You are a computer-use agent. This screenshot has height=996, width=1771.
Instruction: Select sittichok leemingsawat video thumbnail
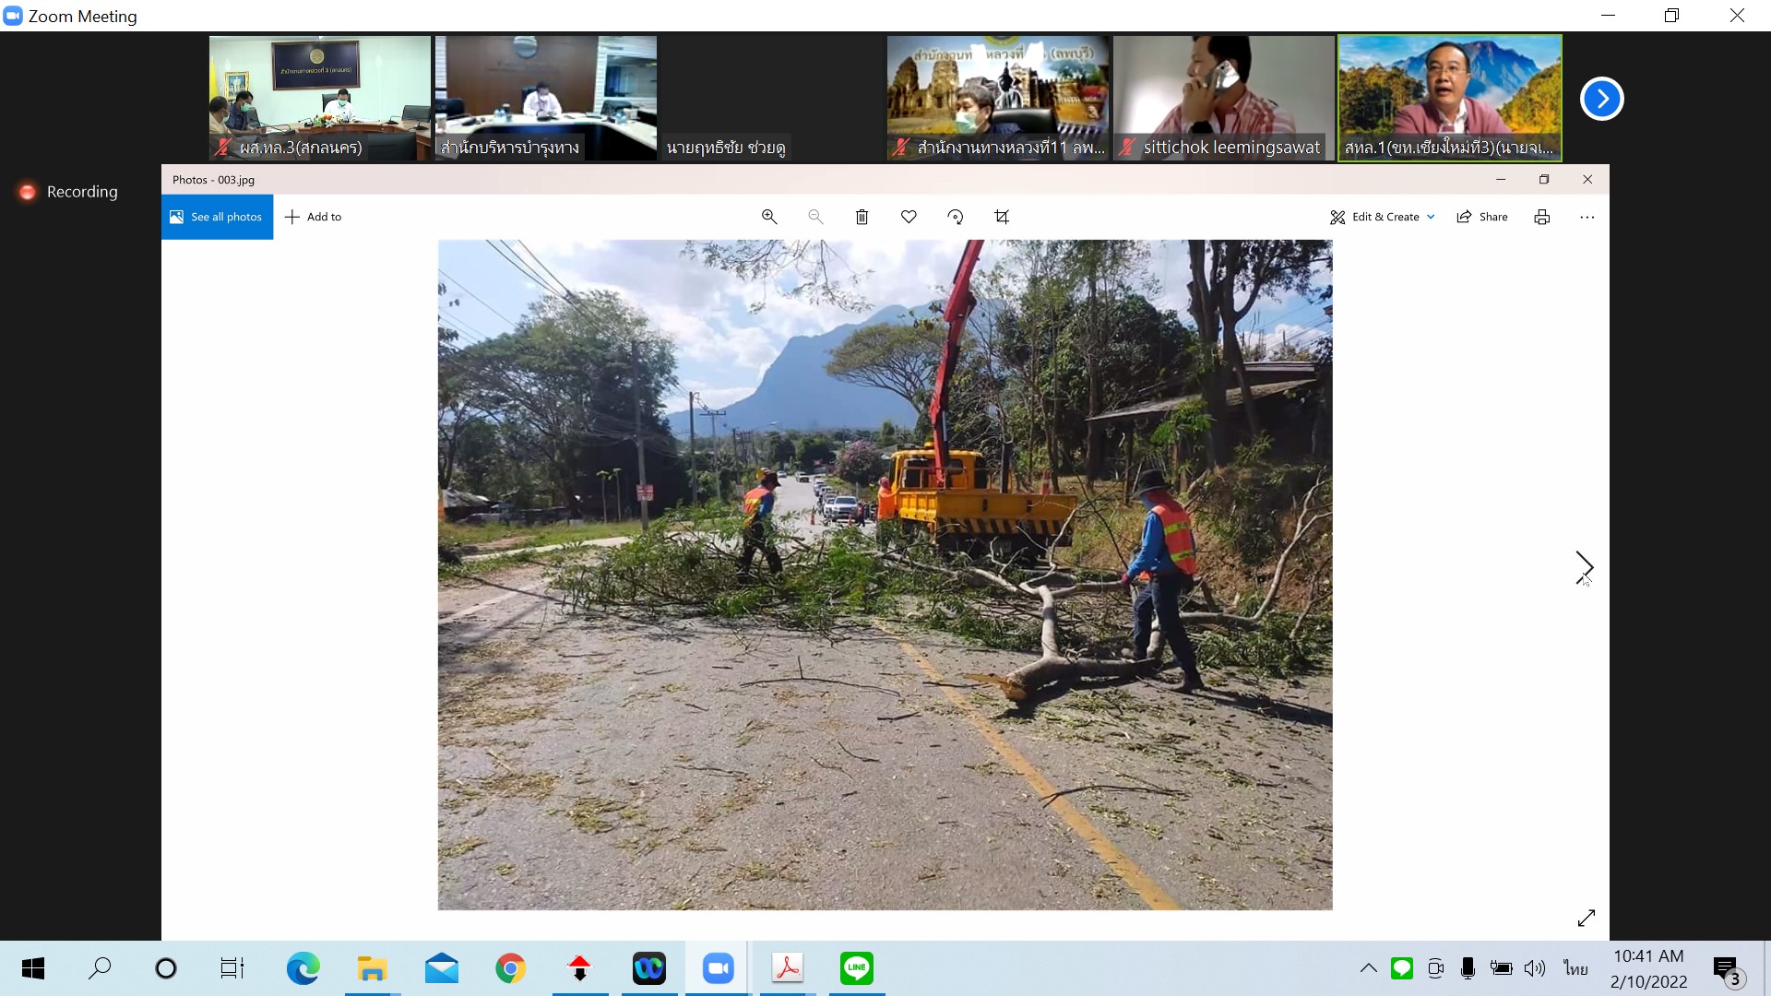pos(1223,98)
